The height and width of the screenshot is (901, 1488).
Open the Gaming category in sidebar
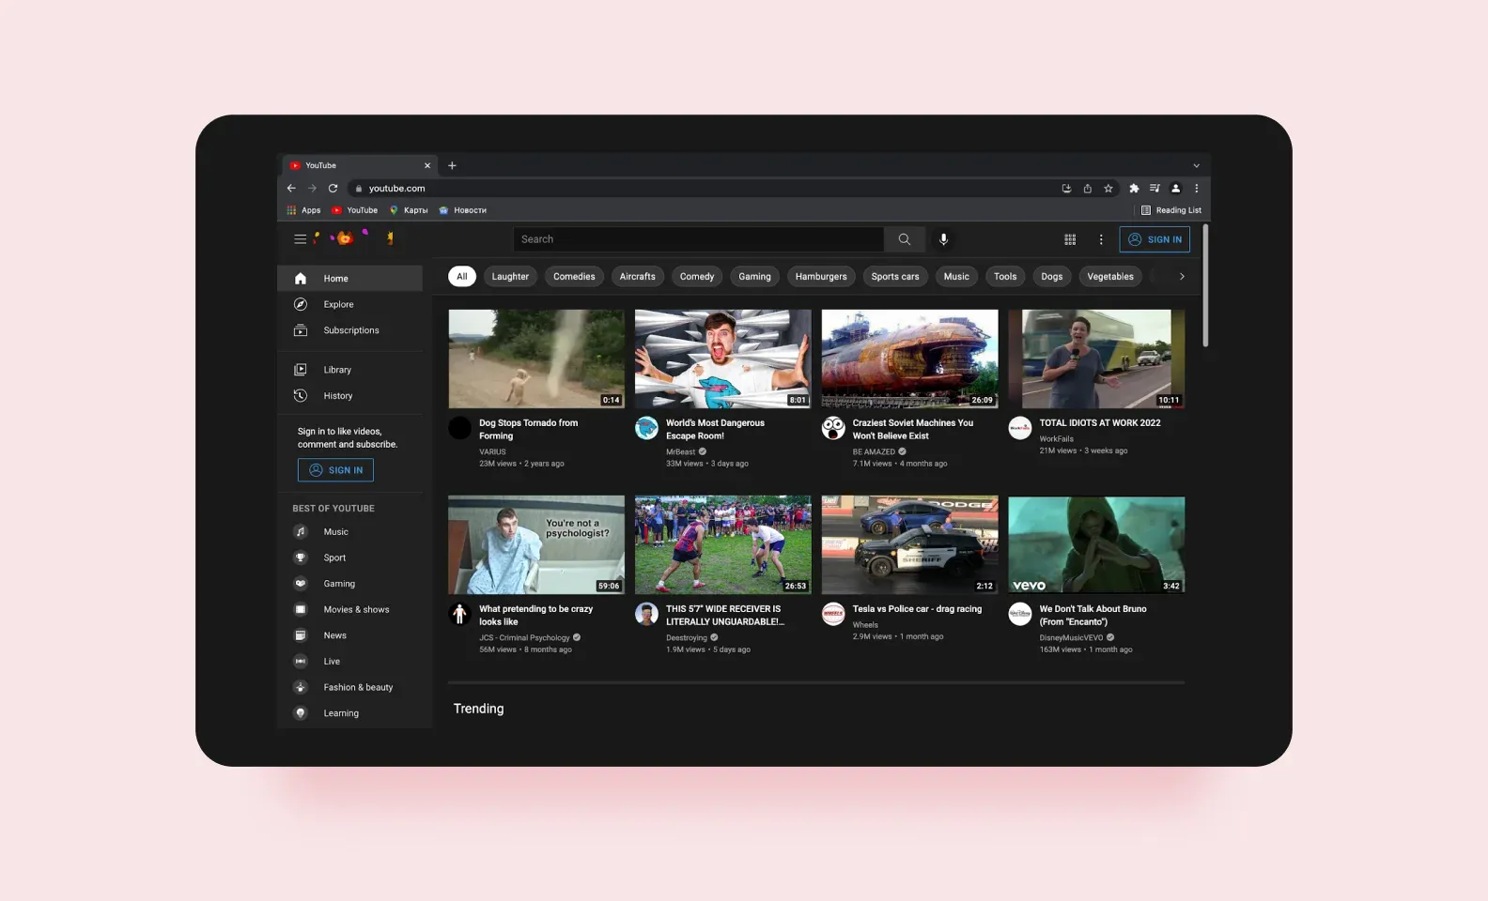click(349, 584)
